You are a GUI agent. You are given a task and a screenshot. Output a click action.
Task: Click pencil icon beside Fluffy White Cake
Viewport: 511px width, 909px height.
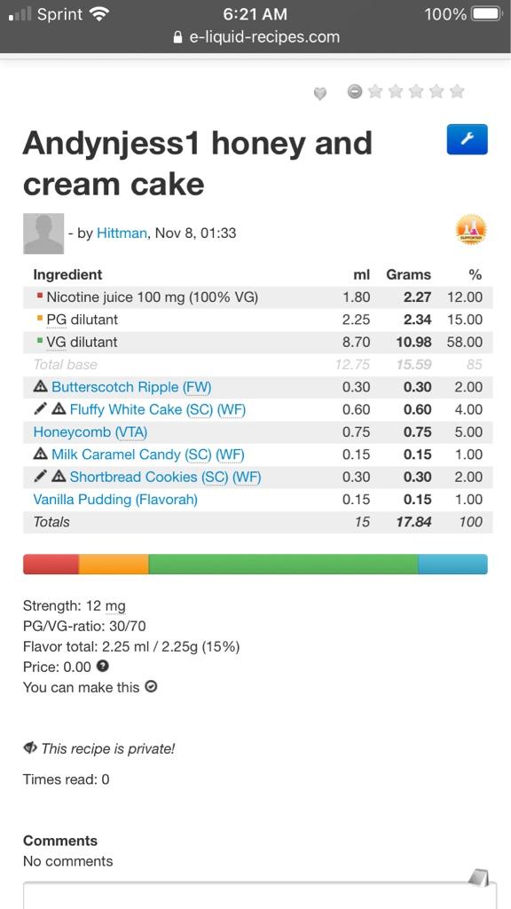click(x=39, y=410)
